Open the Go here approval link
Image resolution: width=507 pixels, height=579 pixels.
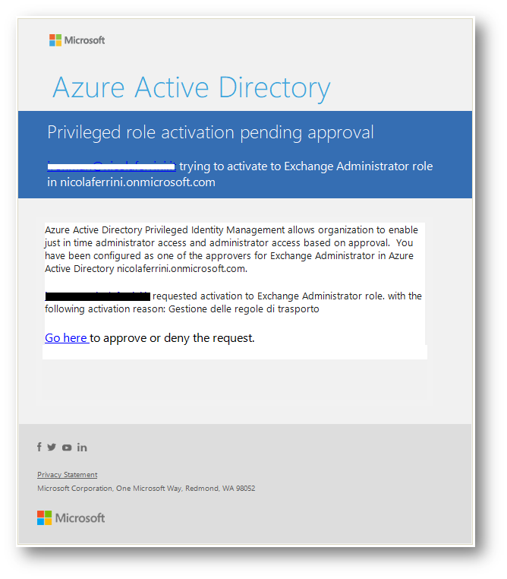(x=67, y=338)
